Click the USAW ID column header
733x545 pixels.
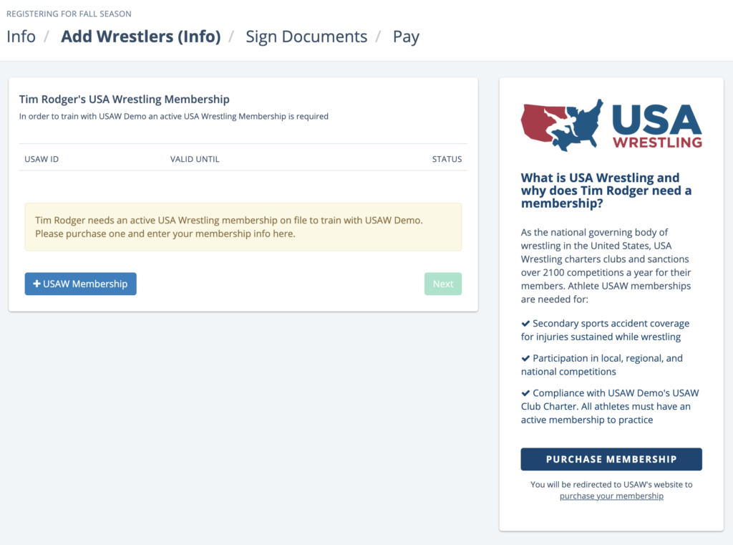[42, 159]
